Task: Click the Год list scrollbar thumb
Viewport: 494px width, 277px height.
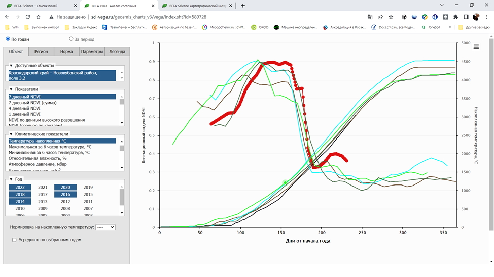Action: [122, 197]
